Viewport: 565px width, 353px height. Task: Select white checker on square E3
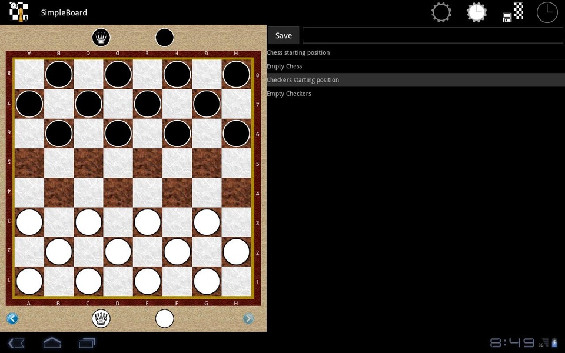(x=147, y=222)
